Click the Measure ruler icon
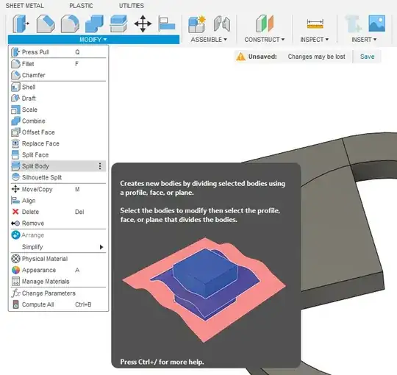This screenshot has height=375, width=397. point(315,24)
